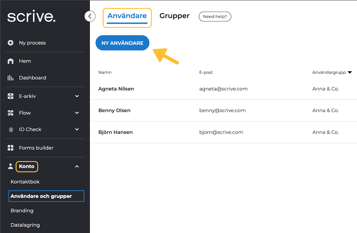357x233 pixels.
Task: Sort by the Användargrupp arrow
Action: point(350,73)
